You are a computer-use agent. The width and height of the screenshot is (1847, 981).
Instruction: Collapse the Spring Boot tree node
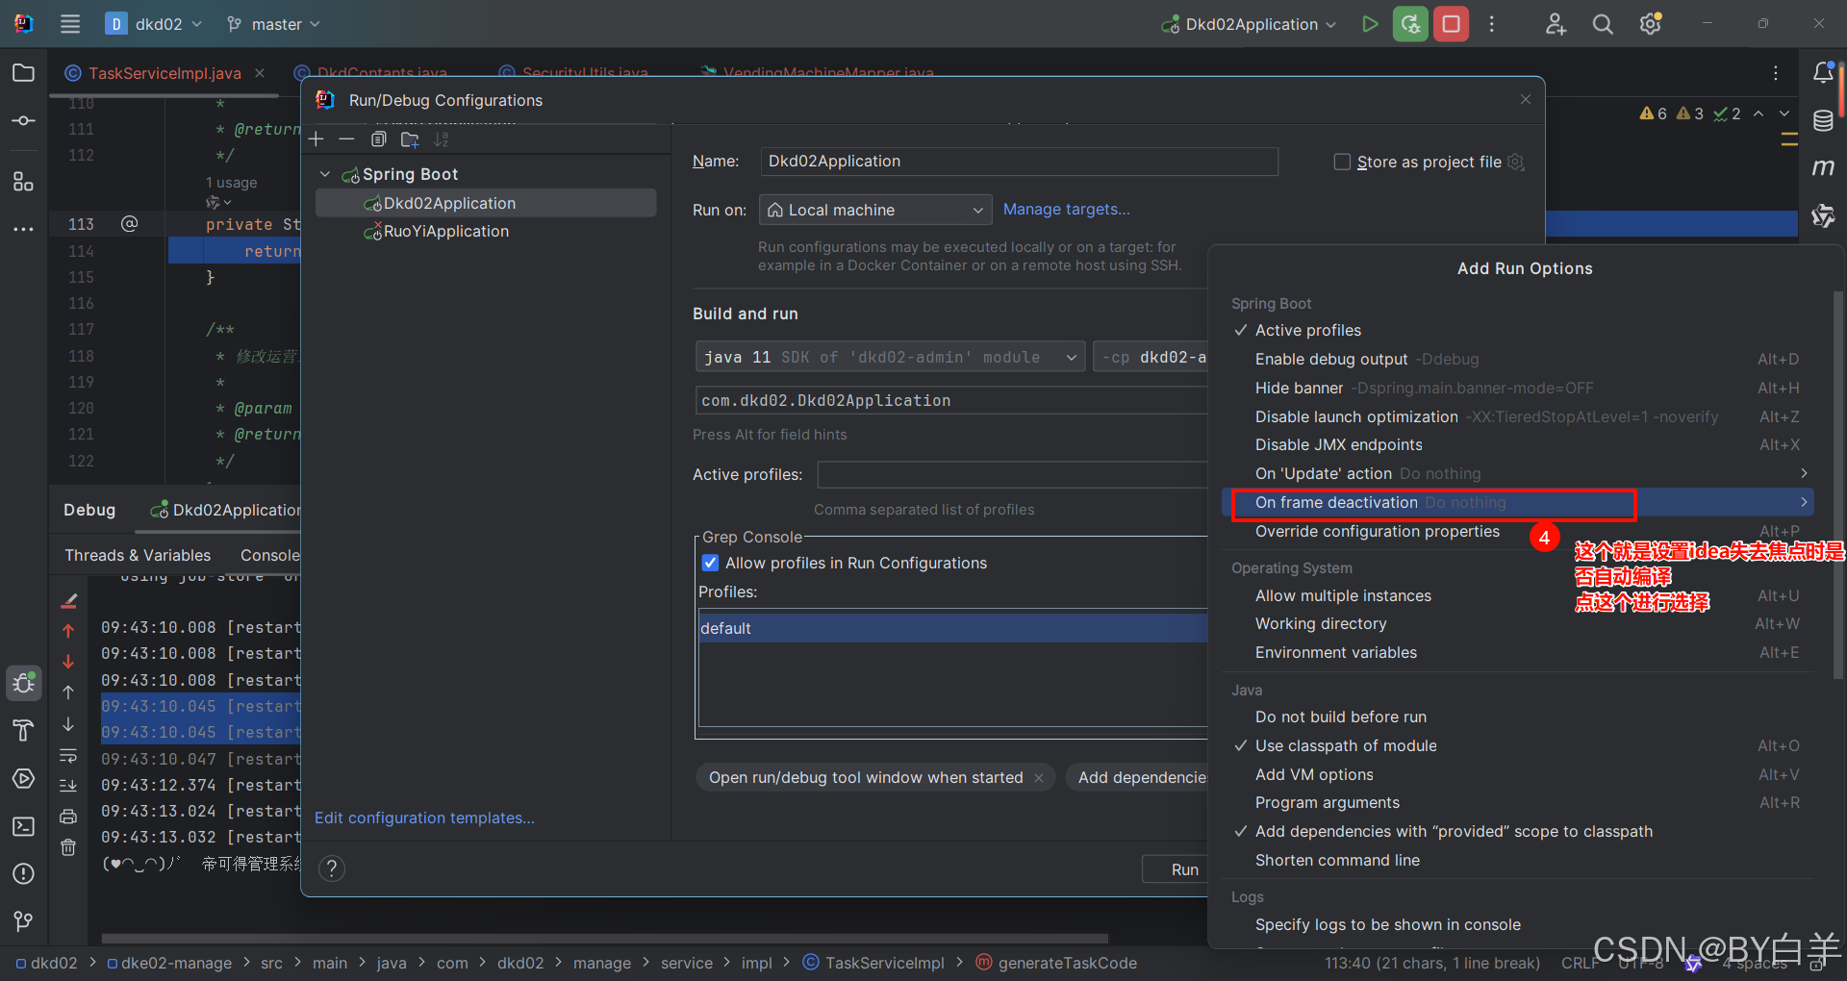(x=325, y=174)
